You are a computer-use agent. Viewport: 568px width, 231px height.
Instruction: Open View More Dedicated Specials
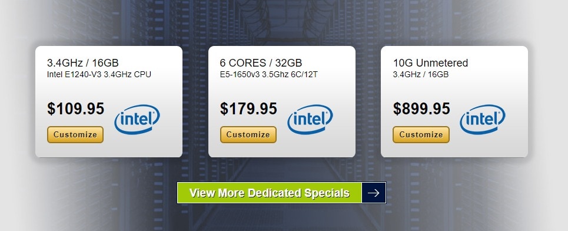click(x=270, y=193)
